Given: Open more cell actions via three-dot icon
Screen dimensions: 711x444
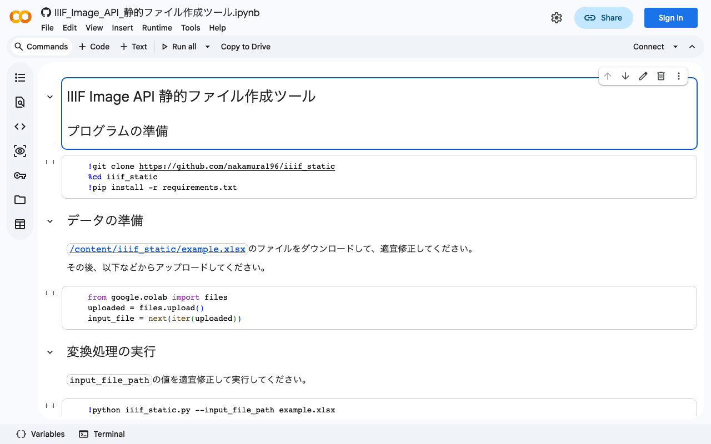Looking at the screenshot, I should tap(678, 76).
